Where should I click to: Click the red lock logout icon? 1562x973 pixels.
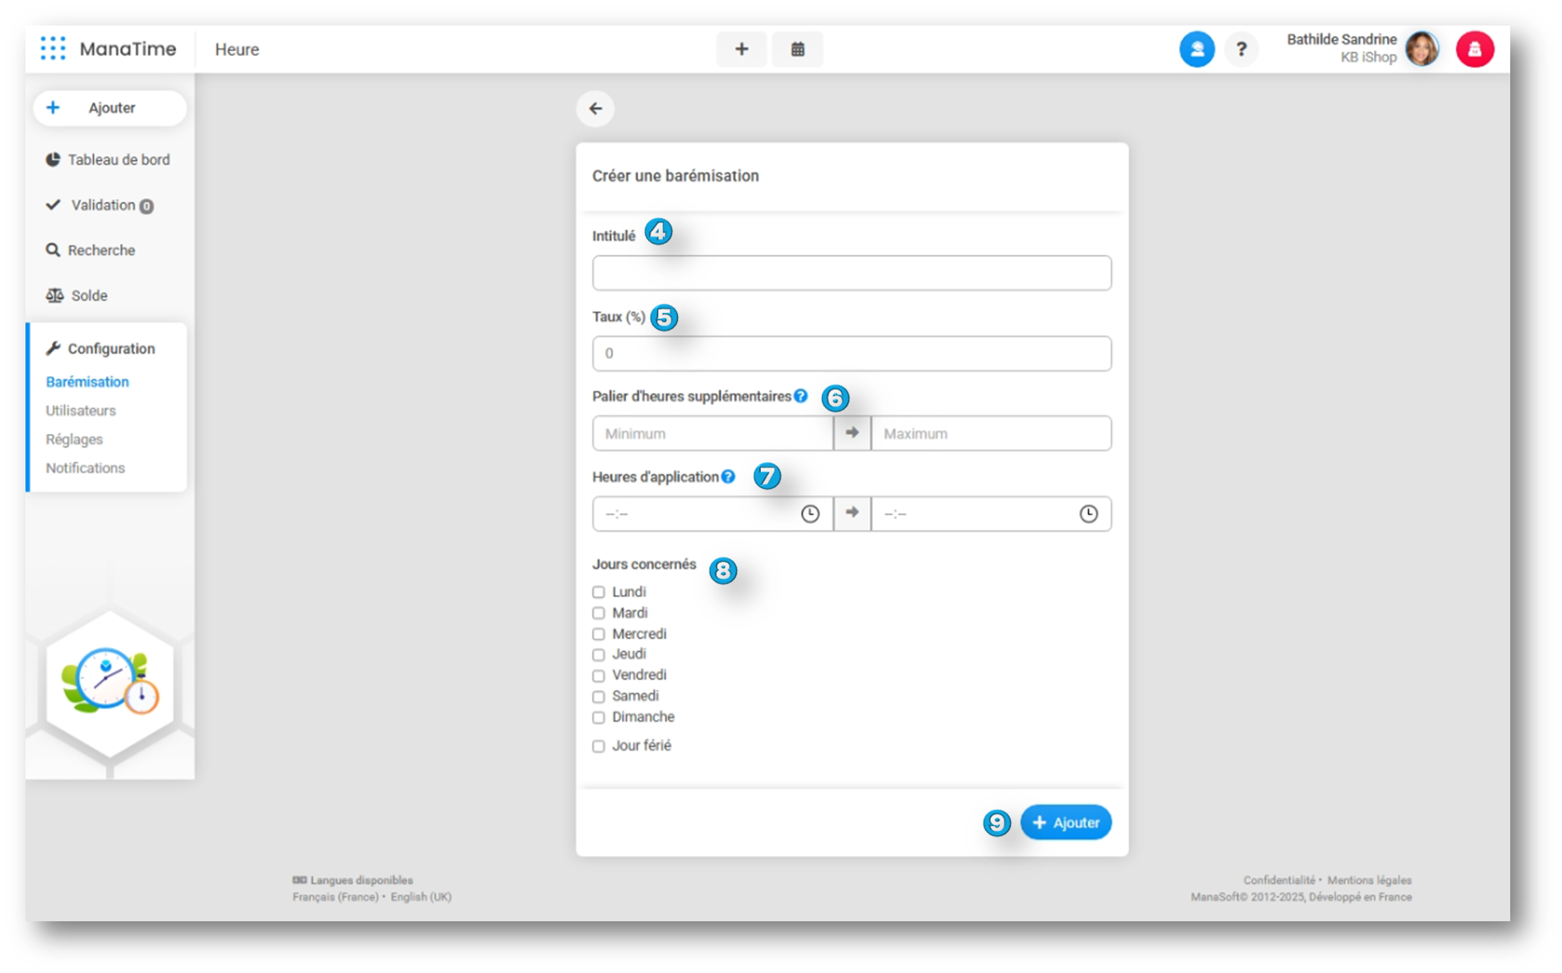tap(1474, 49)
